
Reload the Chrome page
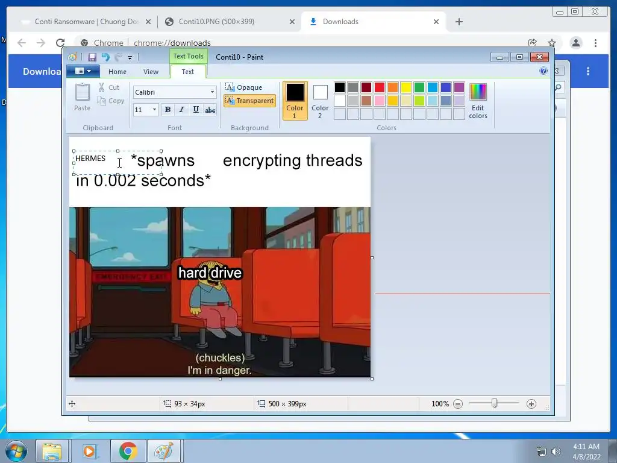[x=60, y=43]
